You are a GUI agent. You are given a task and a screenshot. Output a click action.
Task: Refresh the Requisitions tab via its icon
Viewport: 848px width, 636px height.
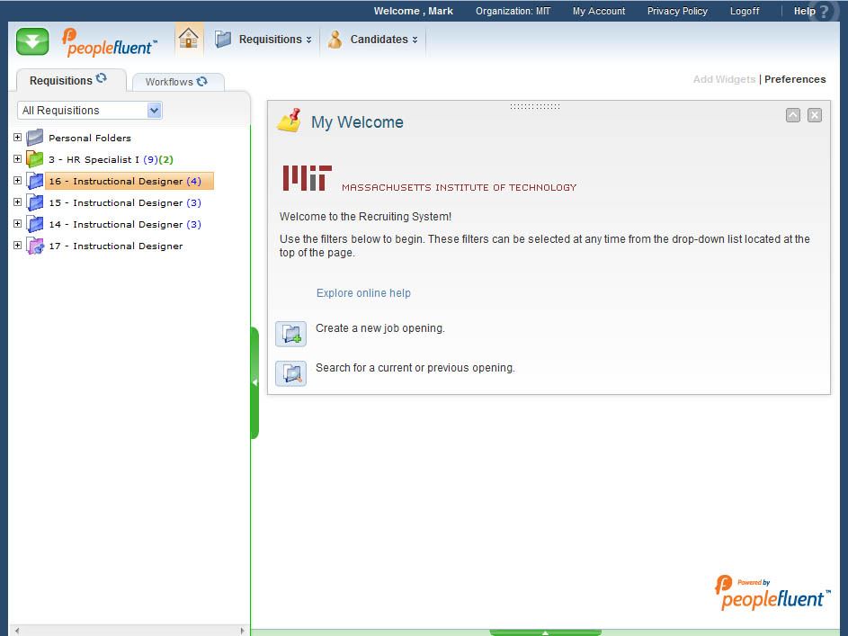pyautogui.click(x=102, y=79)
